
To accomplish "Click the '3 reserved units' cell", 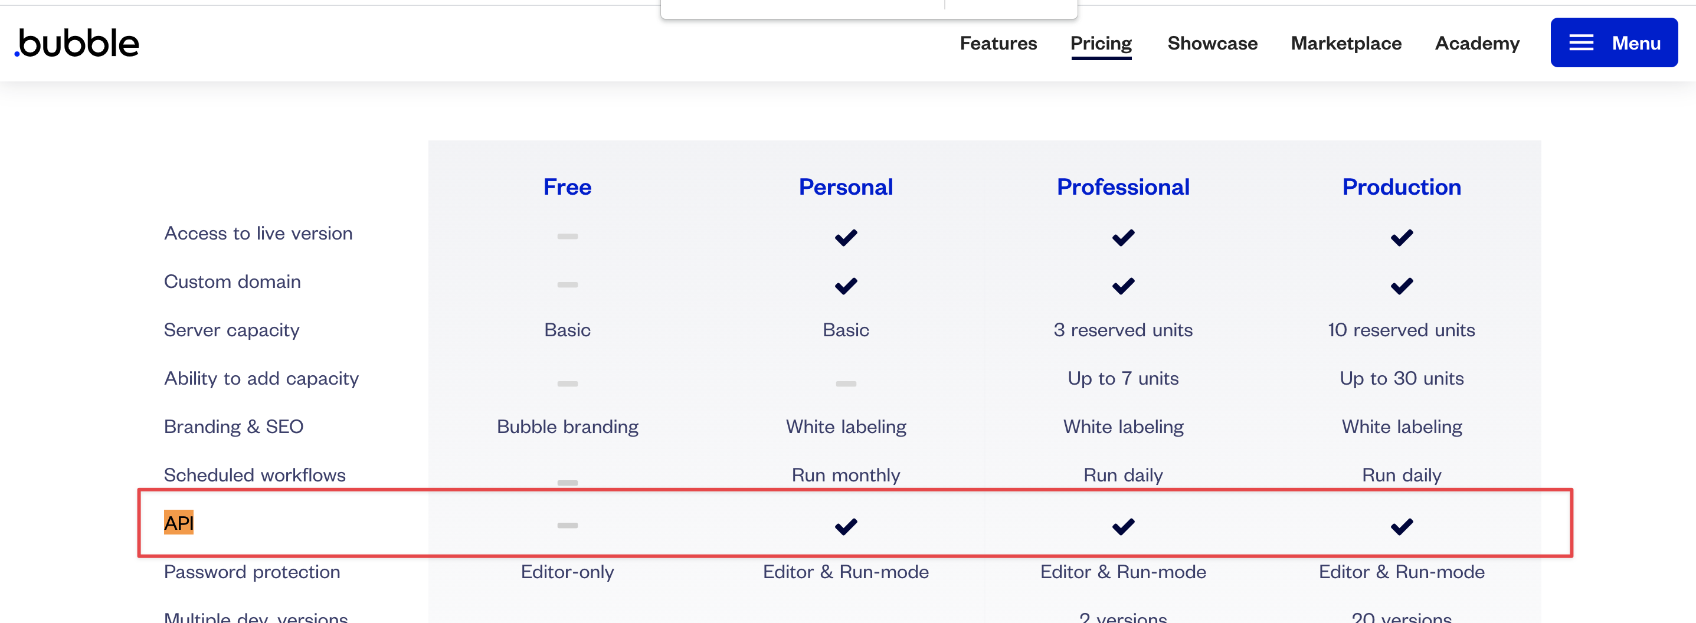I will point(1122,330).
